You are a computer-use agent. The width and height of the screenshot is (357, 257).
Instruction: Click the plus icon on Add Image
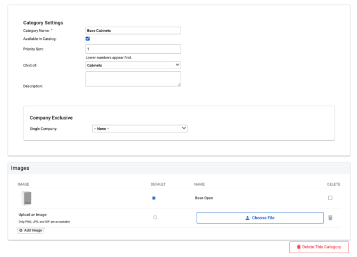coord(21,230)
